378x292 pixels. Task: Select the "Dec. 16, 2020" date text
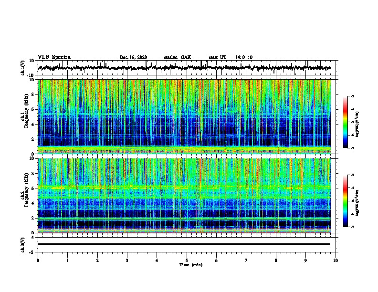point(133,57)
